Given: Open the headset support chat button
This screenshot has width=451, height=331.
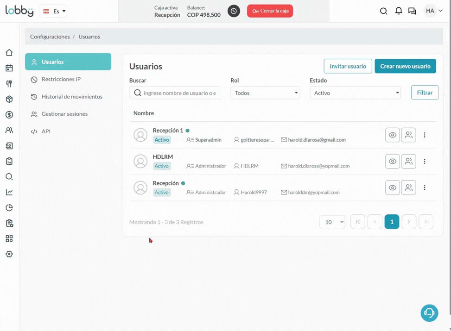Looking at the screenshot, I should pos(429,313).
